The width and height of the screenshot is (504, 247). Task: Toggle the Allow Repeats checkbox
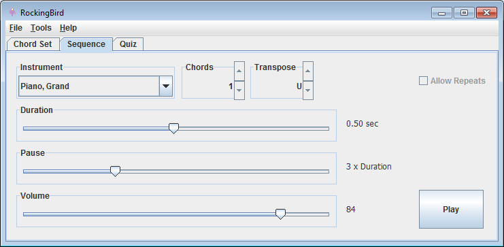[423, 81]
